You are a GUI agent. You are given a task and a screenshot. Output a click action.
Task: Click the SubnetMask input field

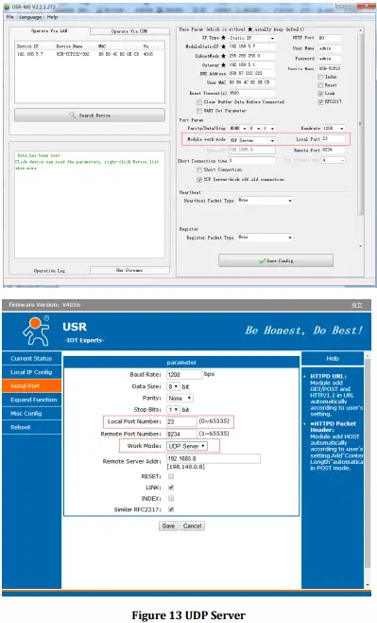pos(251,56)
